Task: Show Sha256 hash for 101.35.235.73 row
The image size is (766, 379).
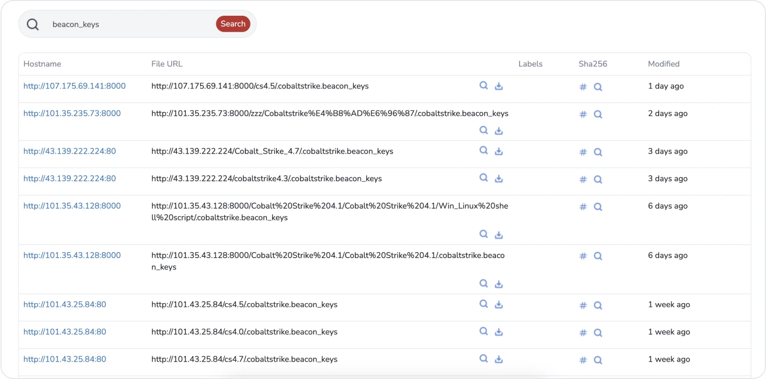Action: (x=583, y=114)
